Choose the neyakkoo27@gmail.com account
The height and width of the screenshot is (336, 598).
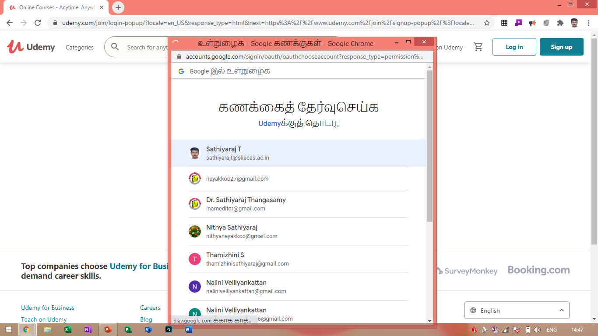point(299,178)
